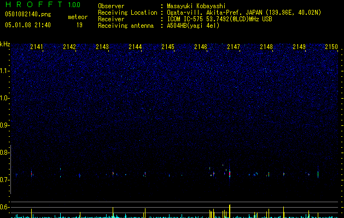Select the location text "Ogata-vill. Akita-Pref. JAPAN"
The width and height of the screenshot is (344, 218).
214,13
